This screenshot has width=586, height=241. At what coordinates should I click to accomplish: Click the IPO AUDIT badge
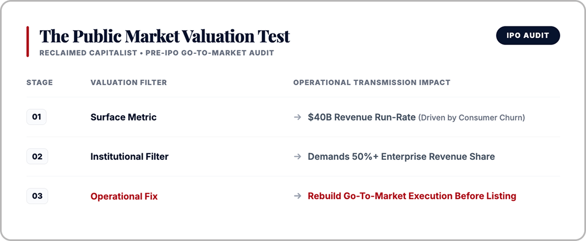point(528,35)
